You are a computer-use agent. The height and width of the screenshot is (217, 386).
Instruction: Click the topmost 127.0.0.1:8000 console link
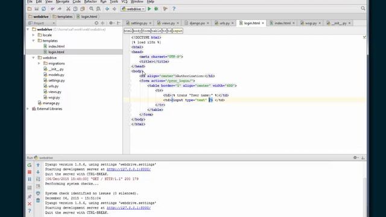[128, 169]
